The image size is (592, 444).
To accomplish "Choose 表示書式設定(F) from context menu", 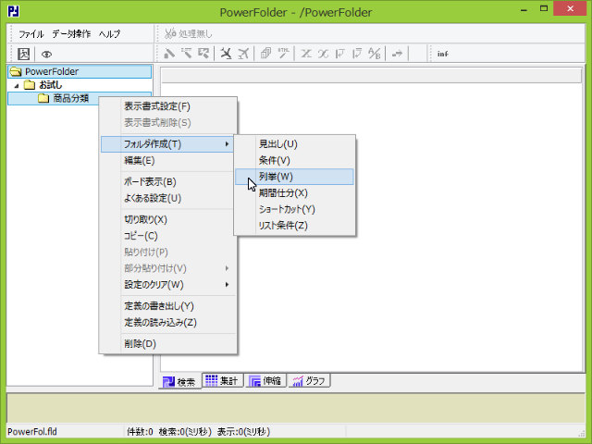I will point(157,106).
